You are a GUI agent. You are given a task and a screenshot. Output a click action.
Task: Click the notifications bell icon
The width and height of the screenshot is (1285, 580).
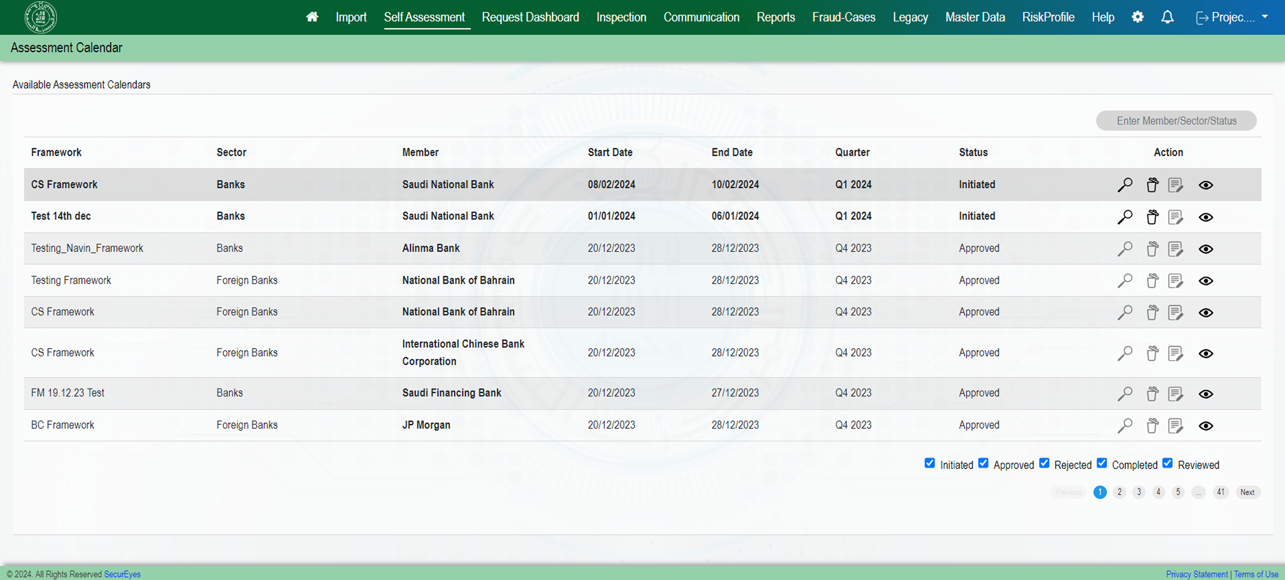pyautogui.click(x=1167, y=17)
